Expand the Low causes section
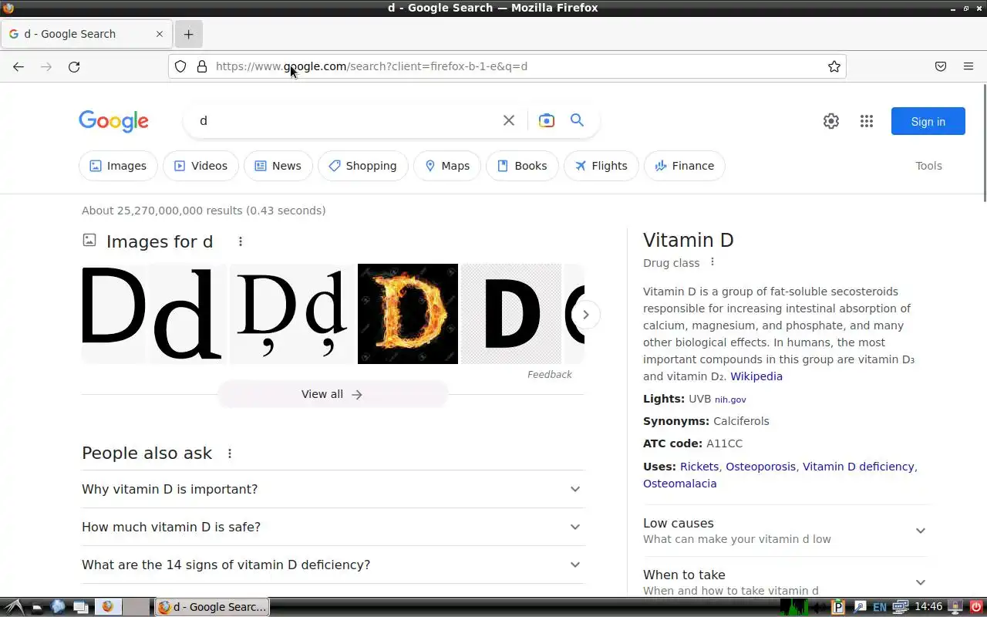The width and height of the screenshot is (987, 617). (785, 531)
